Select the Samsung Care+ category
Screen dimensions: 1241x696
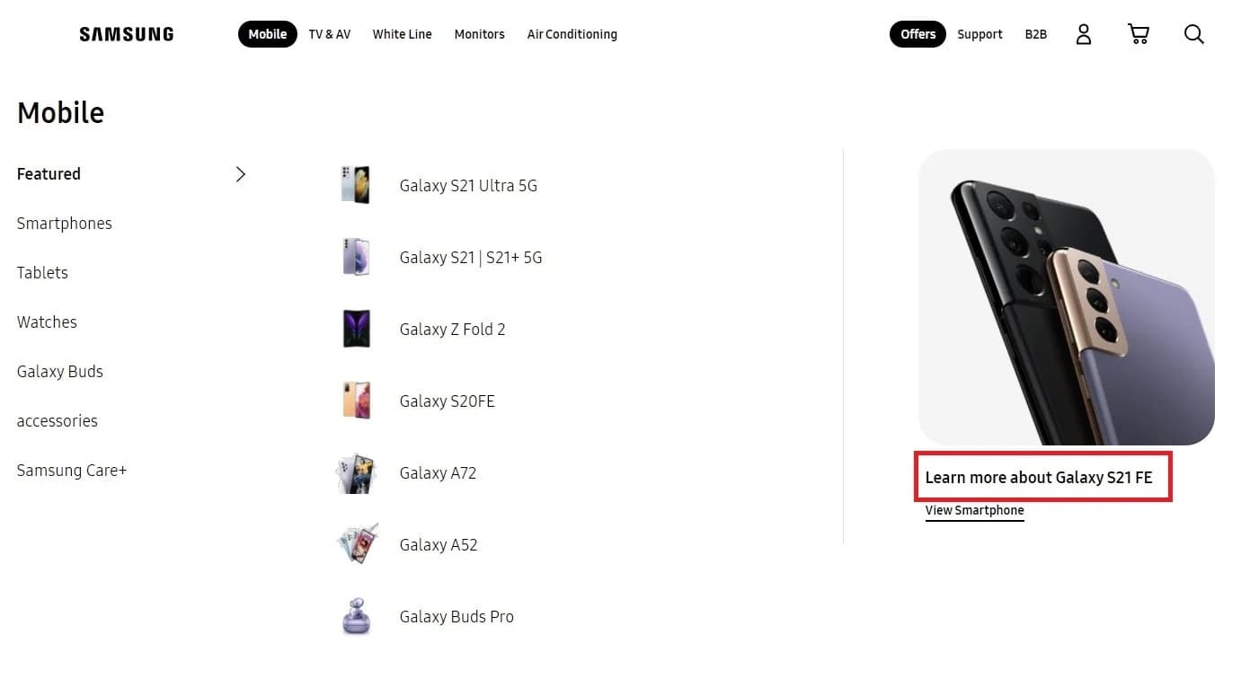pyautogui.click(x=71, y=470)
